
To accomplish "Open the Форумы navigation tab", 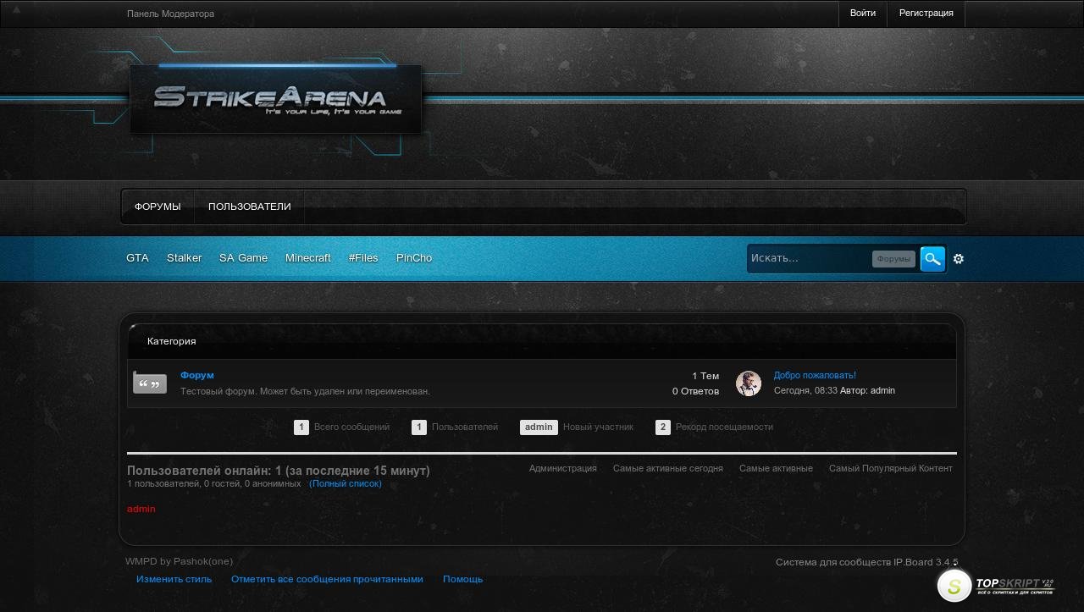I will click(x=158, y=207).
